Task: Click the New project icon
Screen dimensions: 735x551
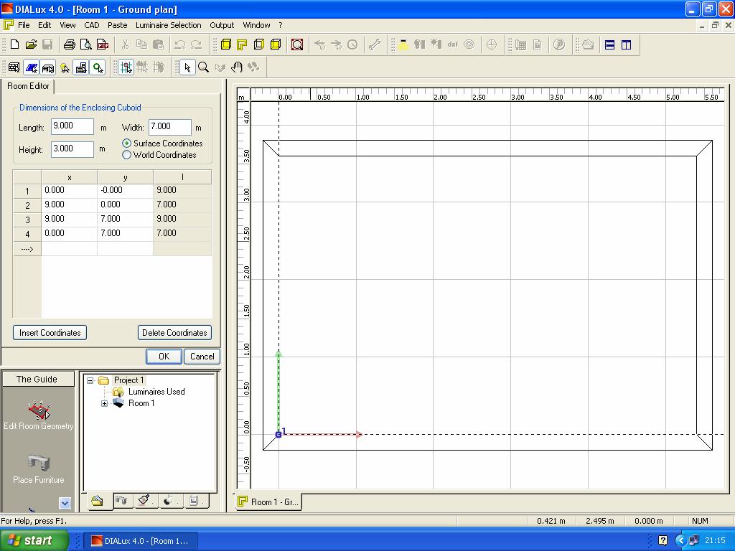Action: pyautogui.click(x=14, y=44)
